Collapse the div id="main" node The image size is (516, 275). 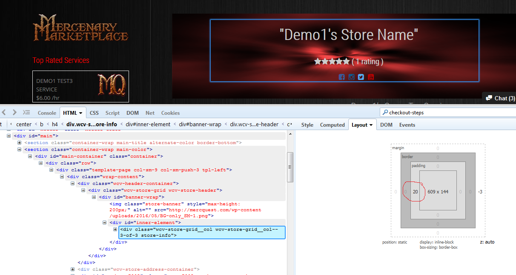click(9, 136)
